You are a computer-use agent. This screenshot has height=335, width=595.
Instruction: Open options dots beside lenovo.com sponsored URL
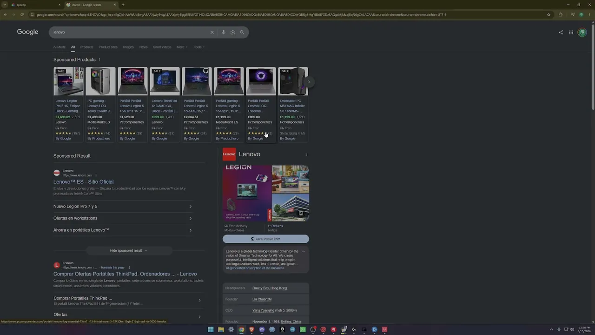[x=96, y=175]
